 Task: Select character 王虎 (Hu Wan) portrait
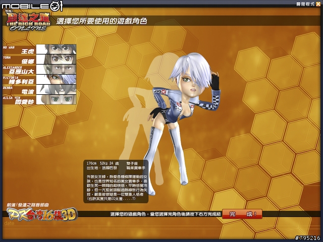(56, 49)
